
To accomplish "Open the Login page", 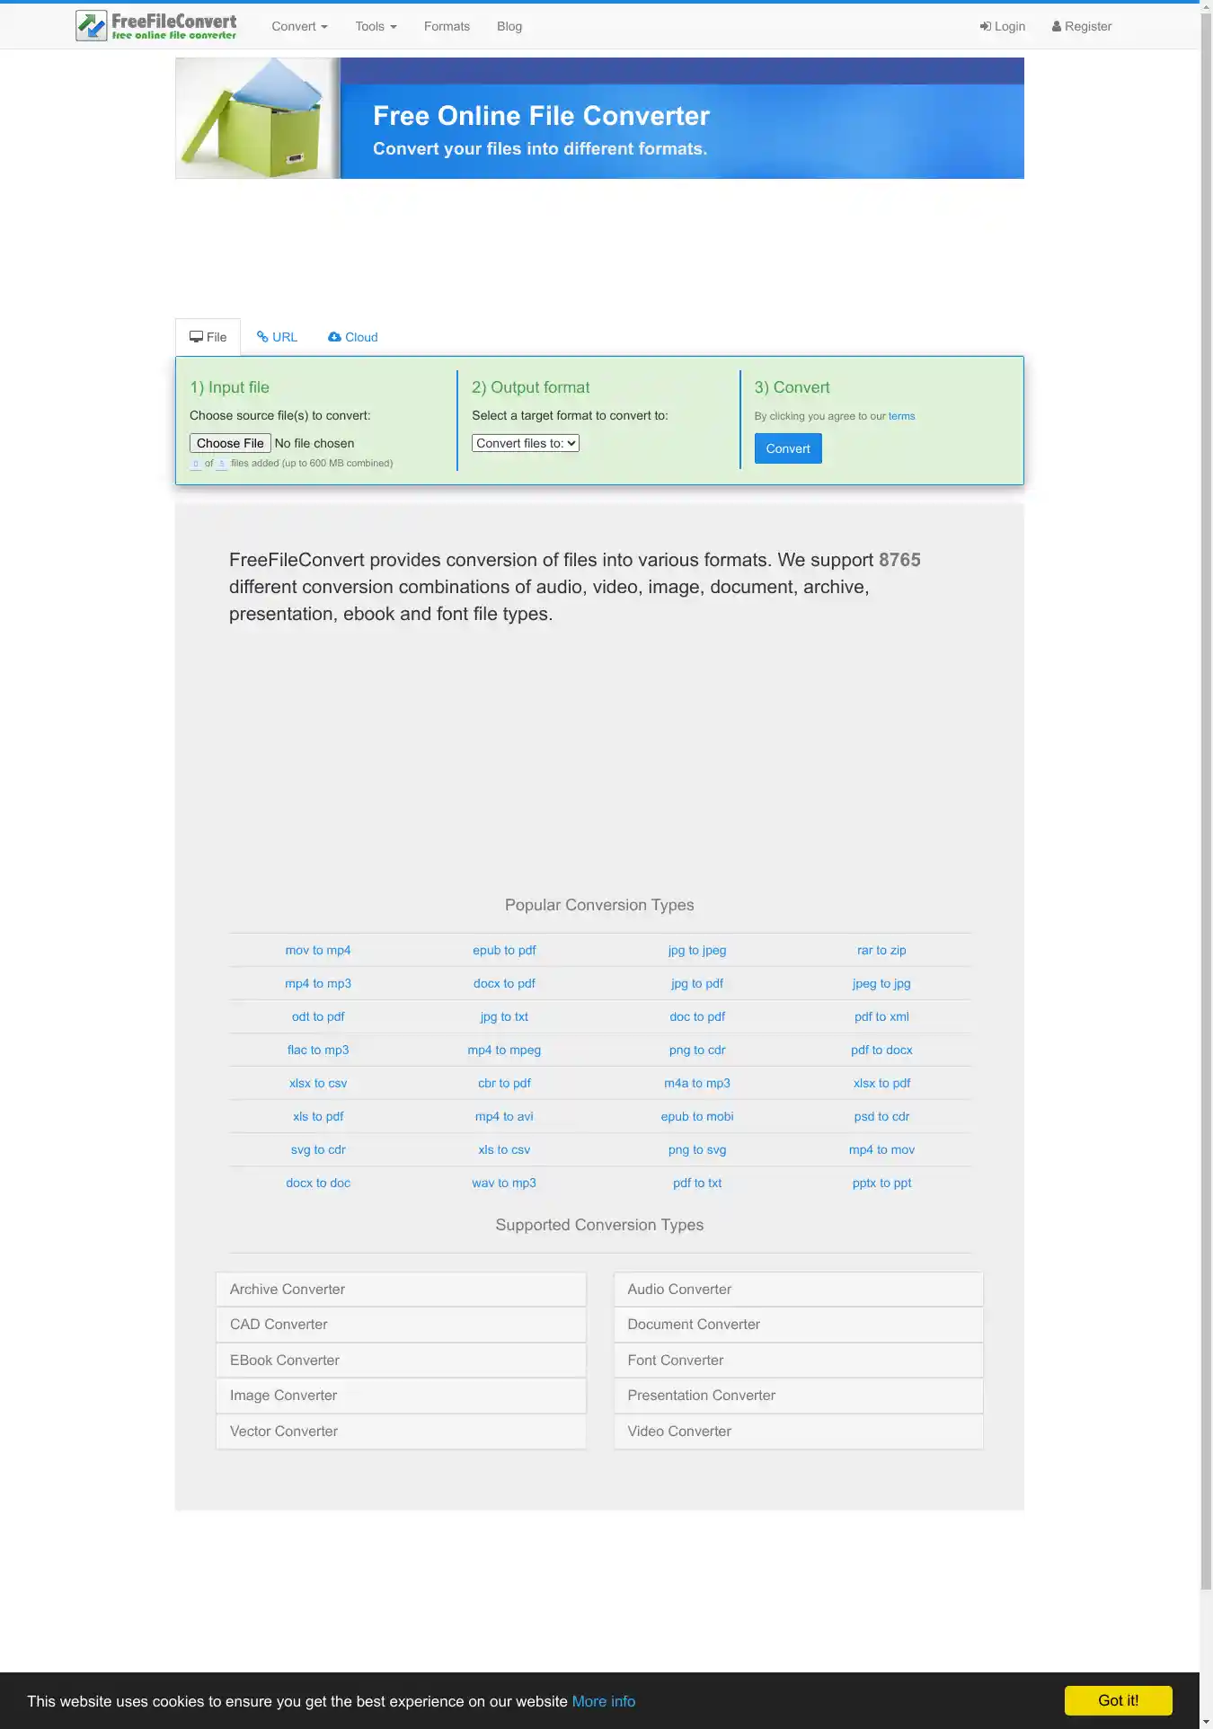I will pyautogui.click(x=1002, y=26).
